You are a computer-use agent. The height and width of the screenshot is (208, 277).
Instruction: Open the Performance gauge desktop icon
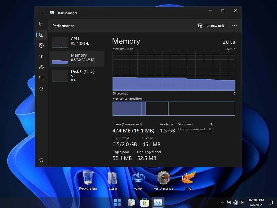(x=163, y=180)
